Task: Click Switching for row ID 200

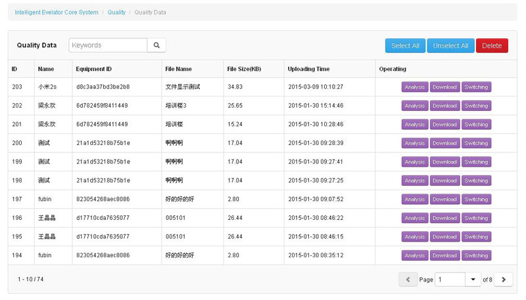Action: [x=476, y=143]
